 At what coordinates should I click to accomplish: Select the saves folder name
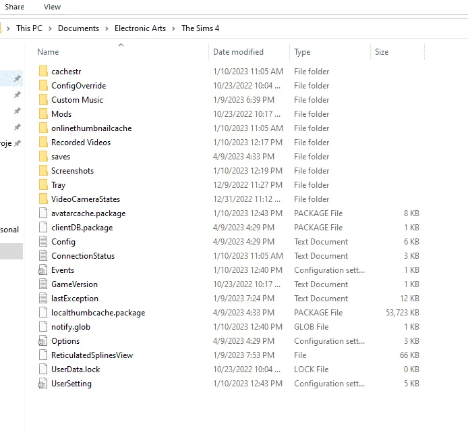[61, 157]
